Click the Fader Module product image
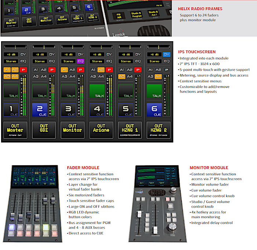Screen dimensions: 257x250 (x=33, y=204)
